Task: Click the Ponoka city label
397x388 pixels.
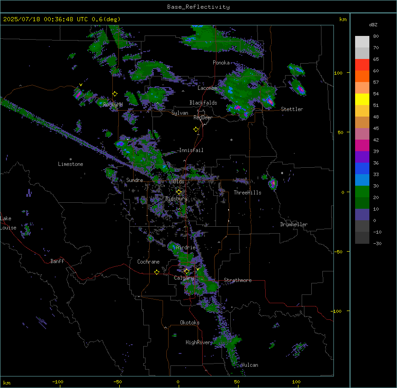Action: pyautogui.click(x=221, y=63)
